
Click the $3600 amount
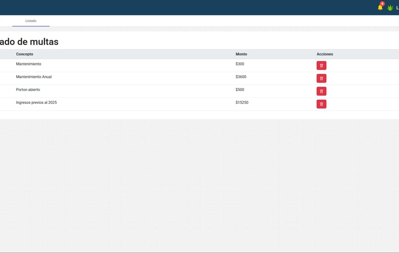(241, 76)
